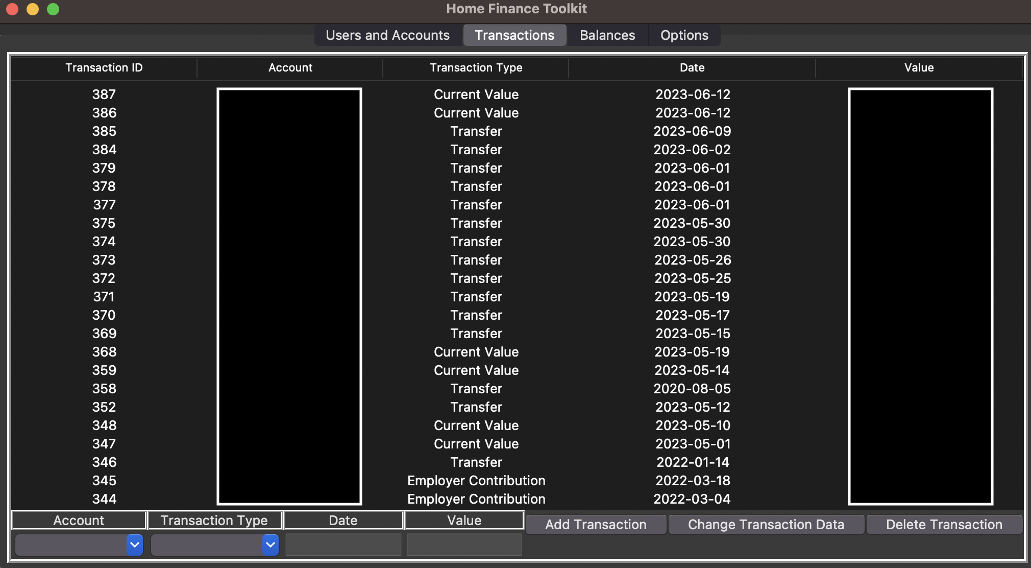Click the Date column header
Image resolution: width=1031 pixels, height=568 pixels.
click(x=692, y=67)
